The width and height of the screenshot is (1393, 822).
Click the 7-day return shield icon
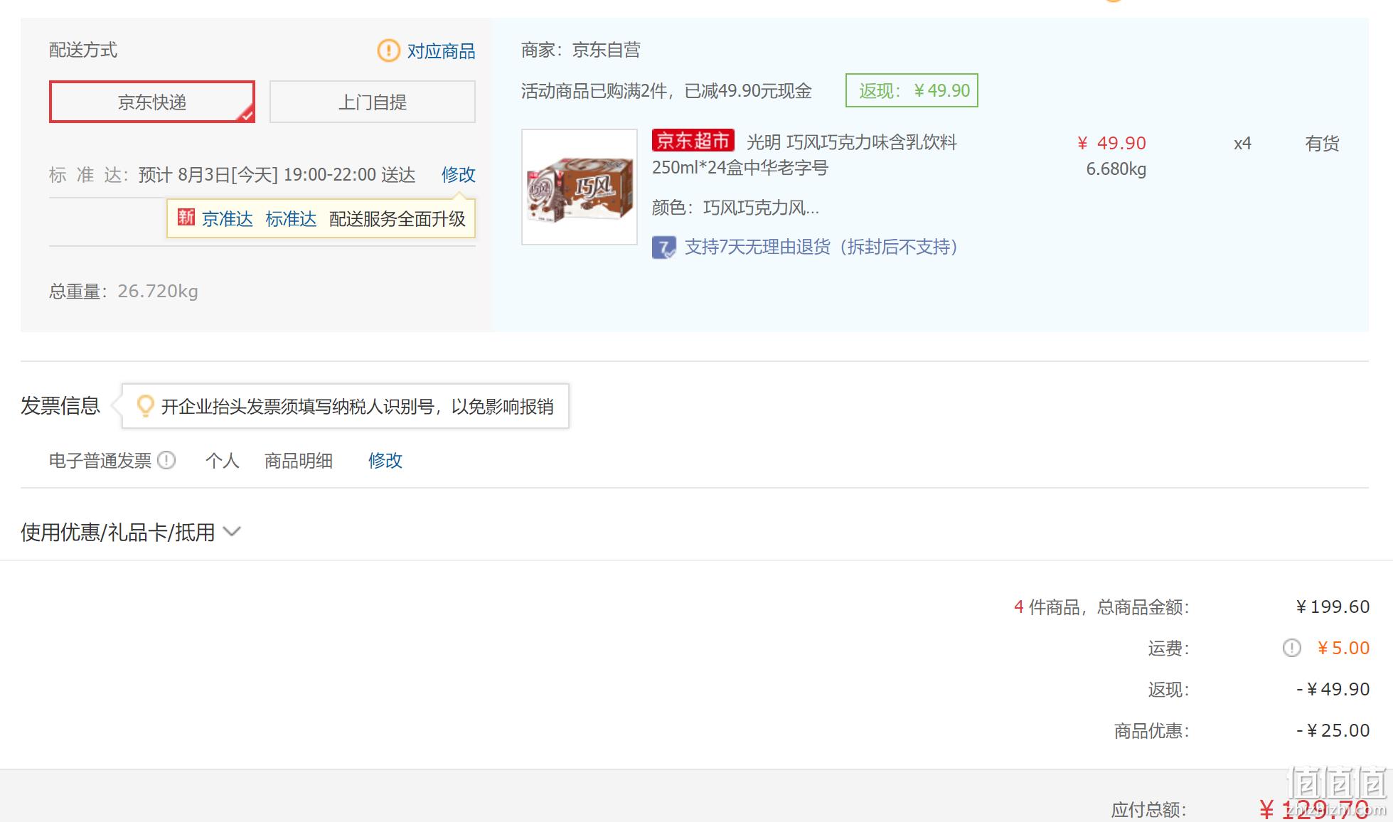[664, 247]
